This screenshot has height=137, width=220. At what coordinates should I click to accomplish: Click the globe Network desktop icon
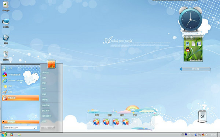(6, 39)
